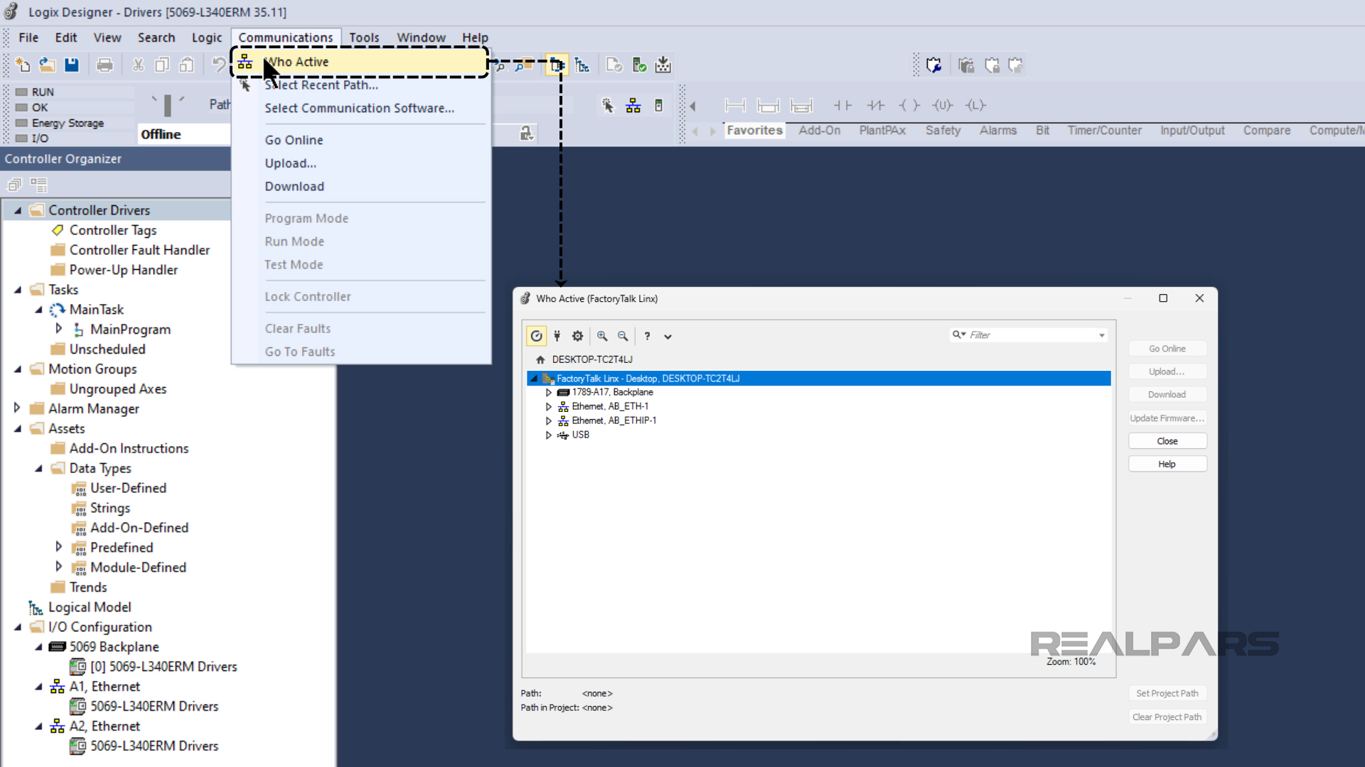Click the Verify Routine toolbar icon
Image resolution: width=1365 pixels, height=767 pixels.
tap(614, 65)
